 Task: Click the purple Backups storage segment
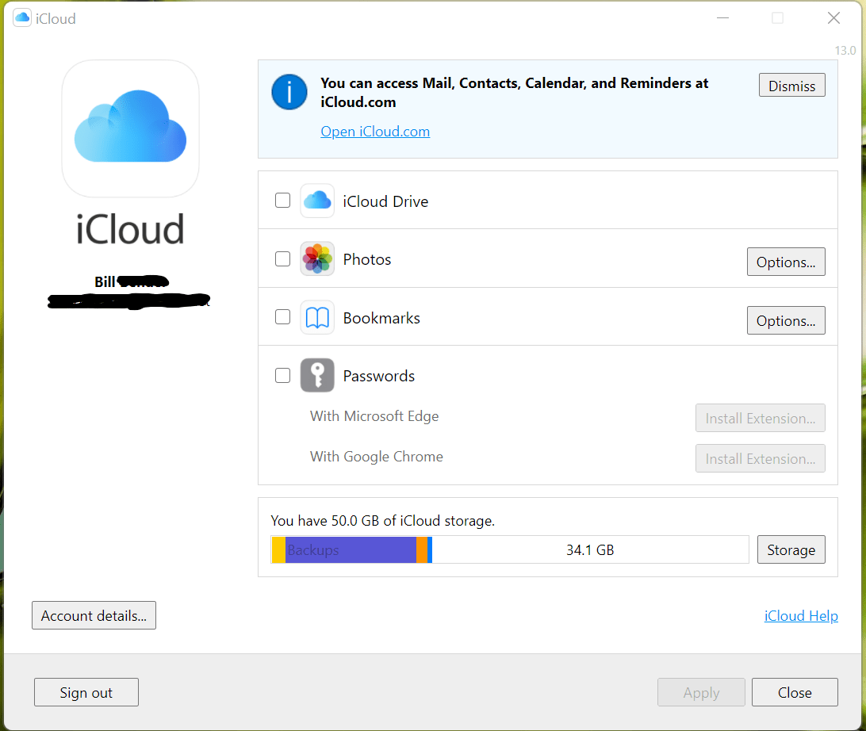point(351,550)
